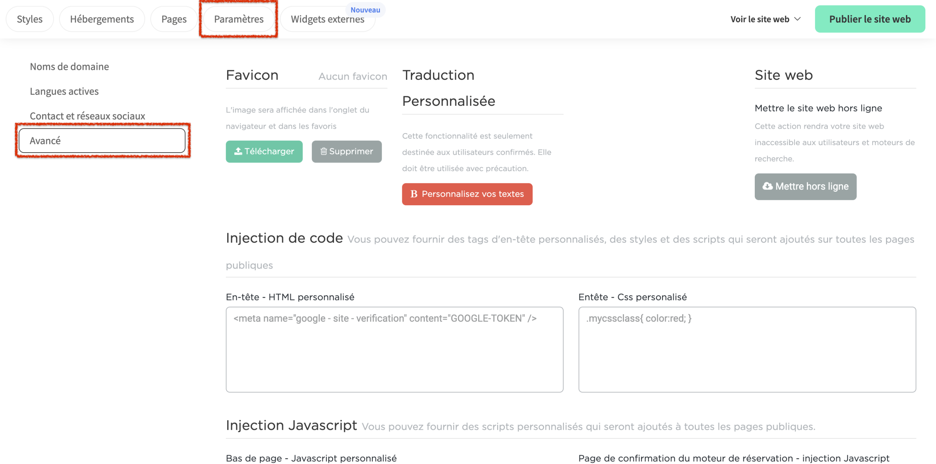Expand the Voir le site web chevron
Screen dimensions: 936x464
tap(798, 19)
